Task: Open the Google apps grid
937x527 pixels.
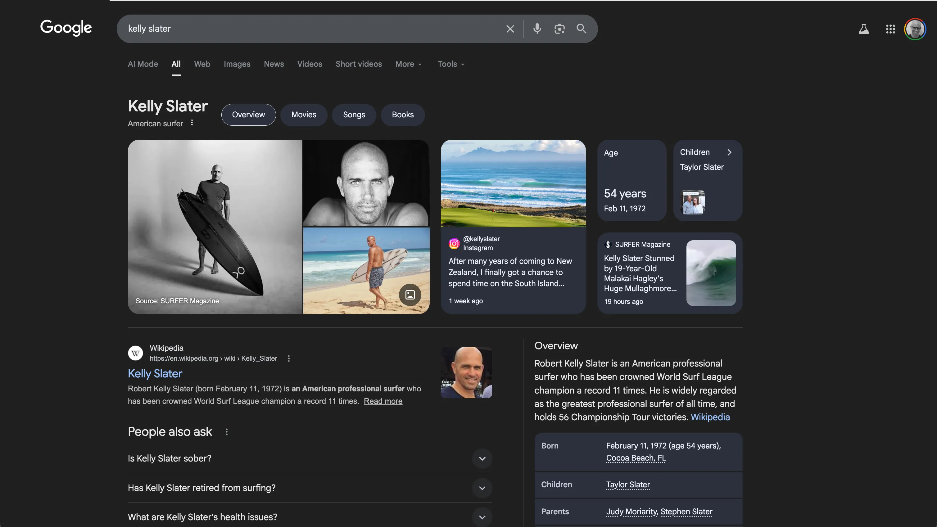Action: point(890,29)
